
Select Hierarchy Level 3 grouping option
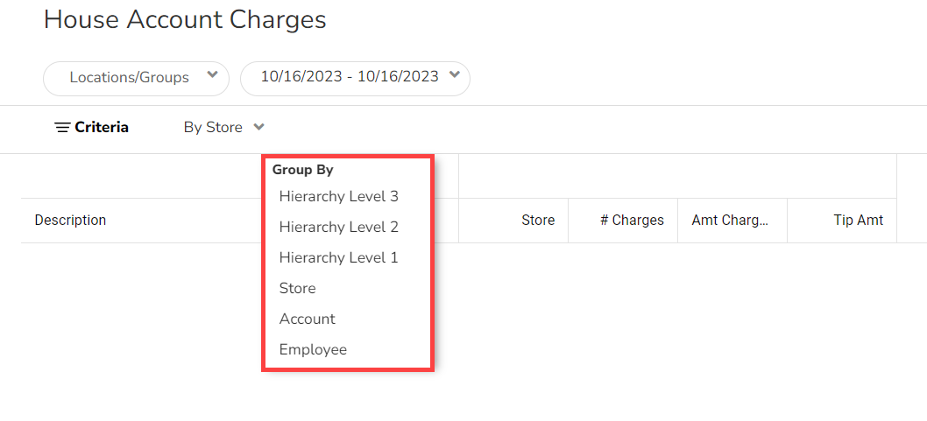[338, 196]
